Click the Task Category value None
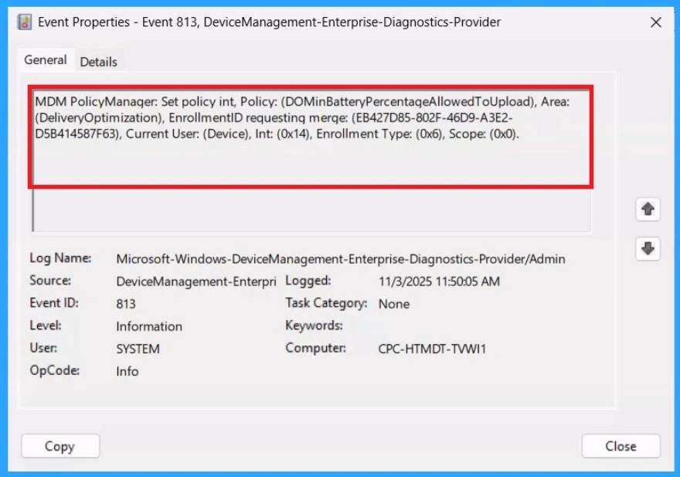 click(x=394, y=304)
